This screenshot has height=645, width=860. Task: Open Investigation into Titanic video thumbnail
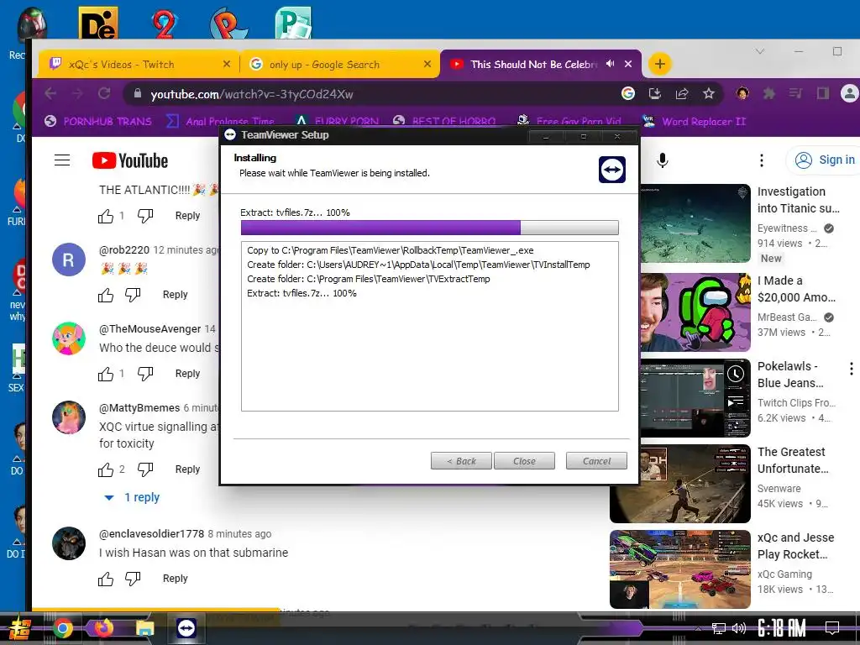(695, 223)
